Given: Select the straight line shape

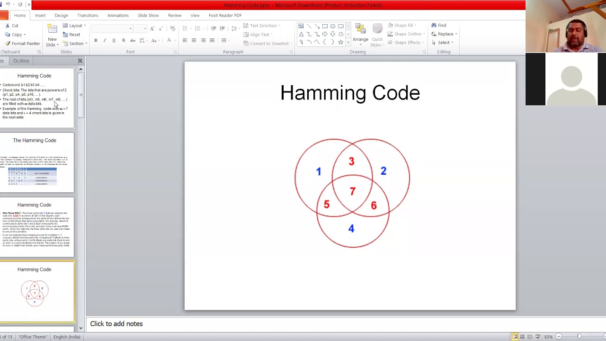Looking at the screenshot, I should 309,26.
